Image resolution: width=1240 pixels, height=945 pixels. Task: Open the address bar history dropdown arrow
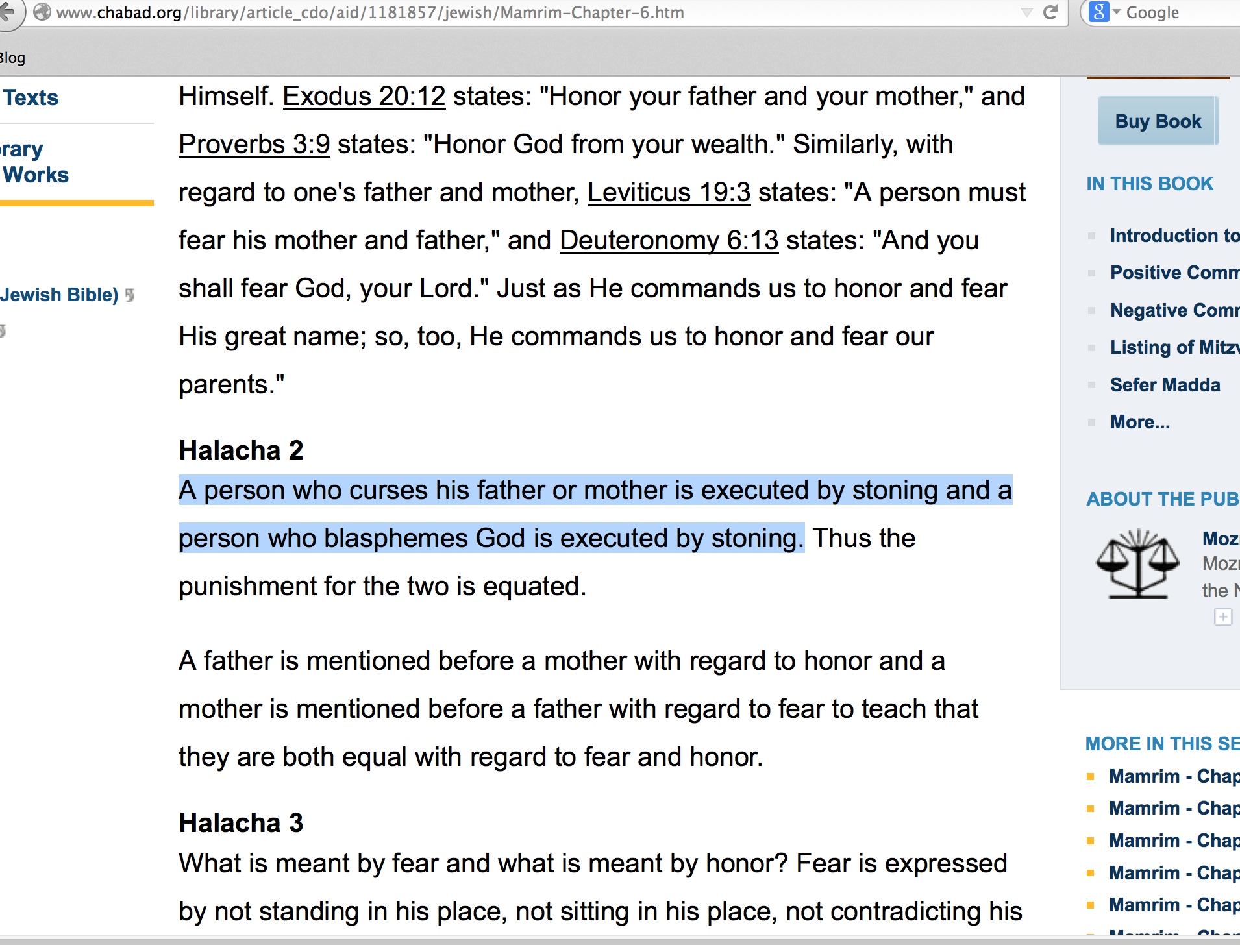coord(1026,12)
